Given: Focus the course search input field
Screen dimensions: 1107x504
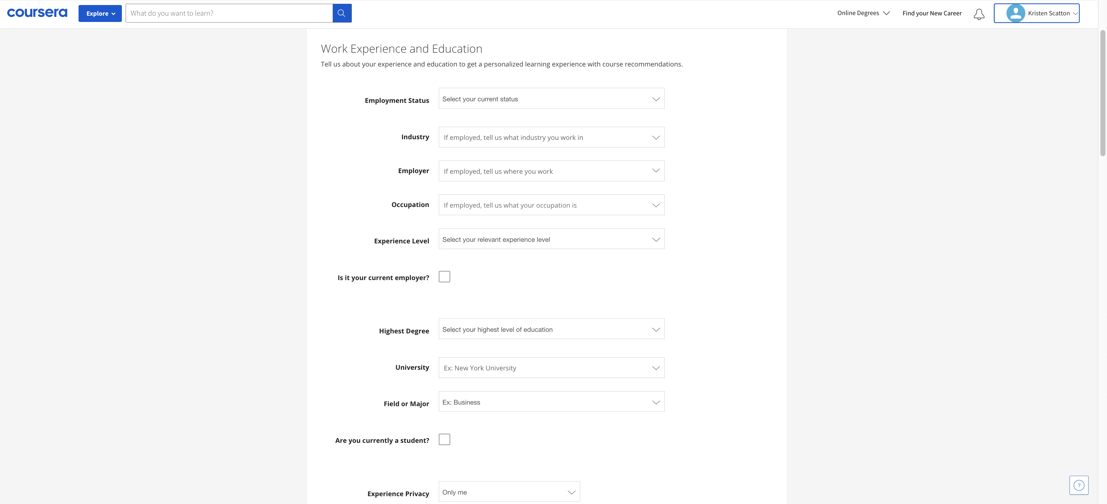Looking at the screenshot, I should [x=229, y=13].
